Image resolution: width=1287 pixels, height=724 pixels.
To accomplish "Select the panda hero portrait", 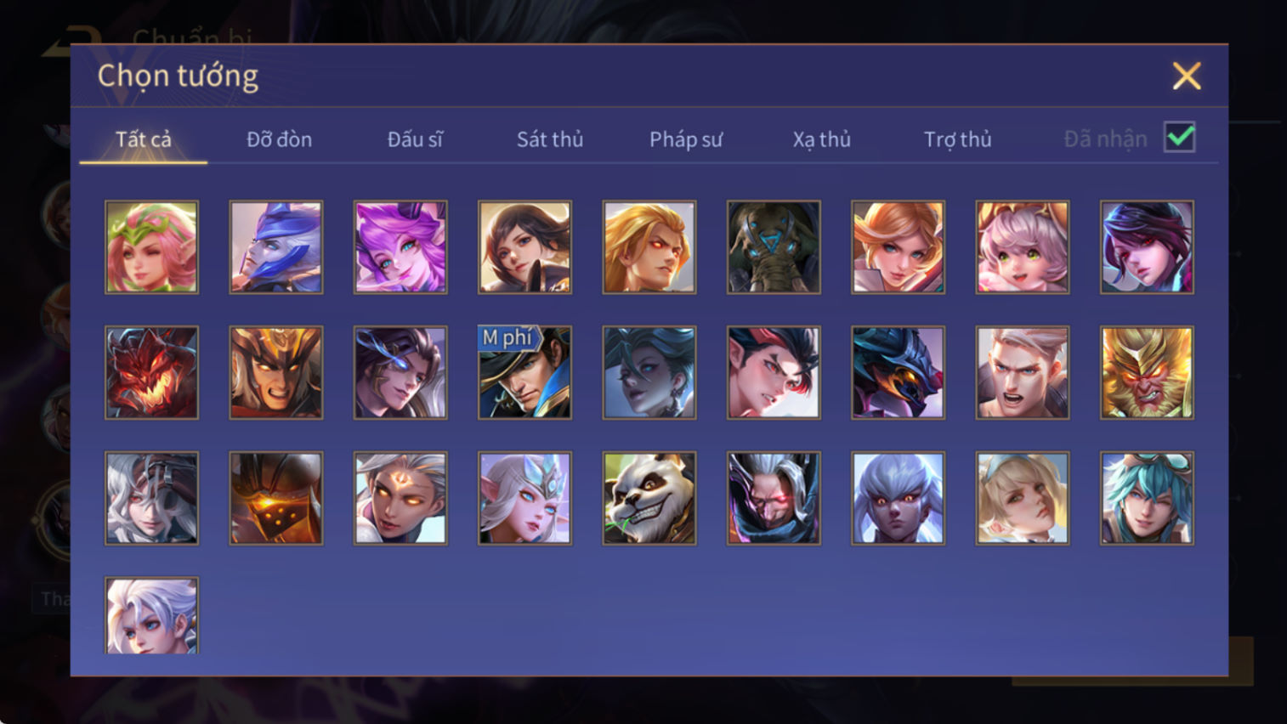I will pyautogui.click(x=649, y=498).
